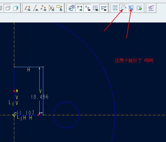The width and height of the screenshot is (166, 142).
Task: Select the small circle on the centerline
Action: 66,102
